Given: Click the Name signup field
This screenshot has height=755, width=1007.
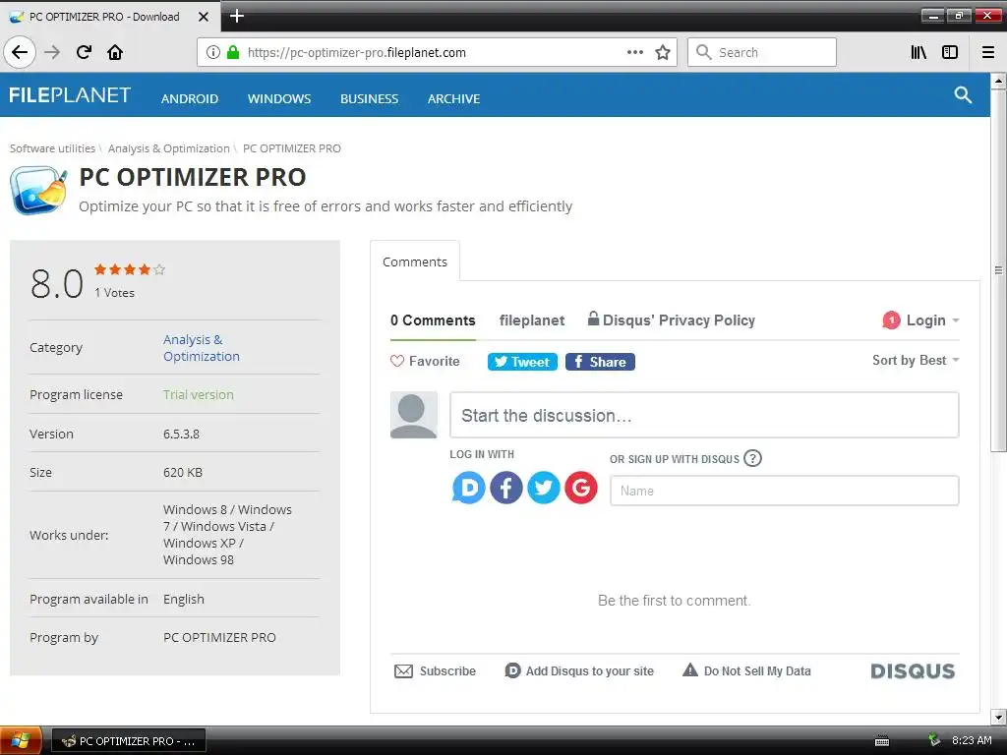Looking at the screenshot, I should point(784,491).
